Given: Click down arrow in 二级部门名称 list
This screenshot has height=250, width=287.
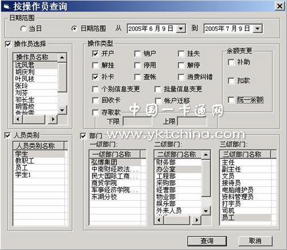Looking at the screenshot, I should [206, 211].
